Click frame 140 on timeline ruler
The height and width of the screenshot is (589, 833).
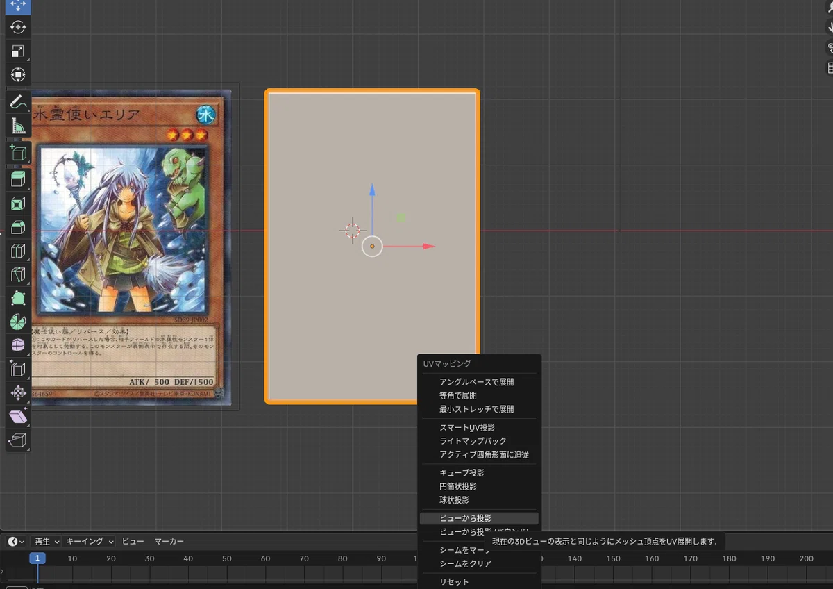coord(575,558)
